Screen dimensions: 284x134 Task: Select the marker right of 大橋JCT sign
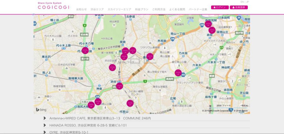pyautogui.click(x=98, y=102)
